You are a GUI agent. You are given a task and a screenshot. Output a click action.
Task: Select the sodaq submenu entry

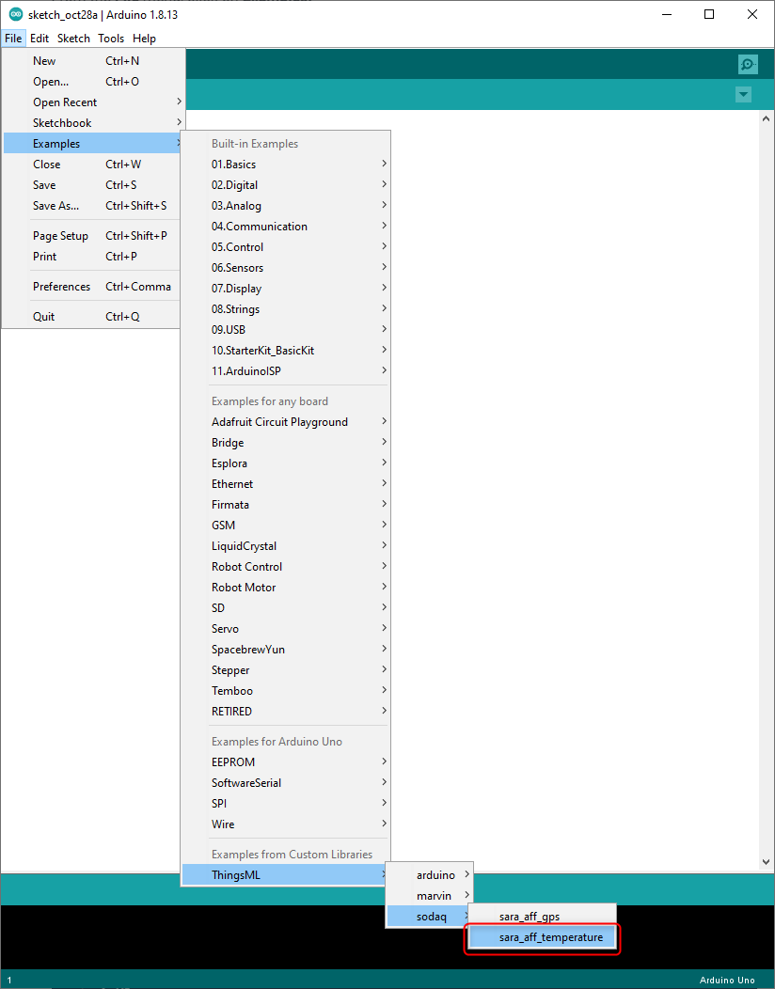pyautogui.click(x=429, y=917)
